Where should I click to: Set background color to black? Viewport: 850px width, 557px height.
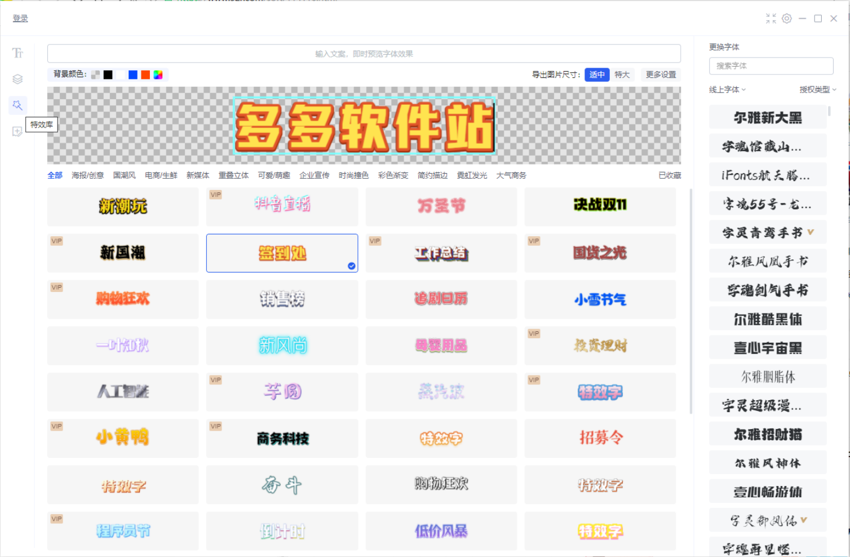point(108,75)
